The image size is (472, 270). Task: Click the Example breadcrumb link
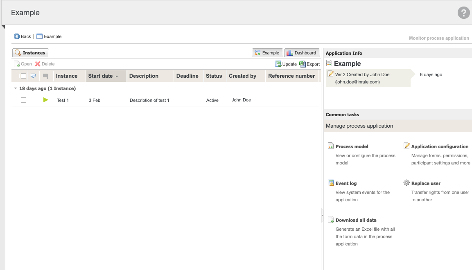point(52,36)
